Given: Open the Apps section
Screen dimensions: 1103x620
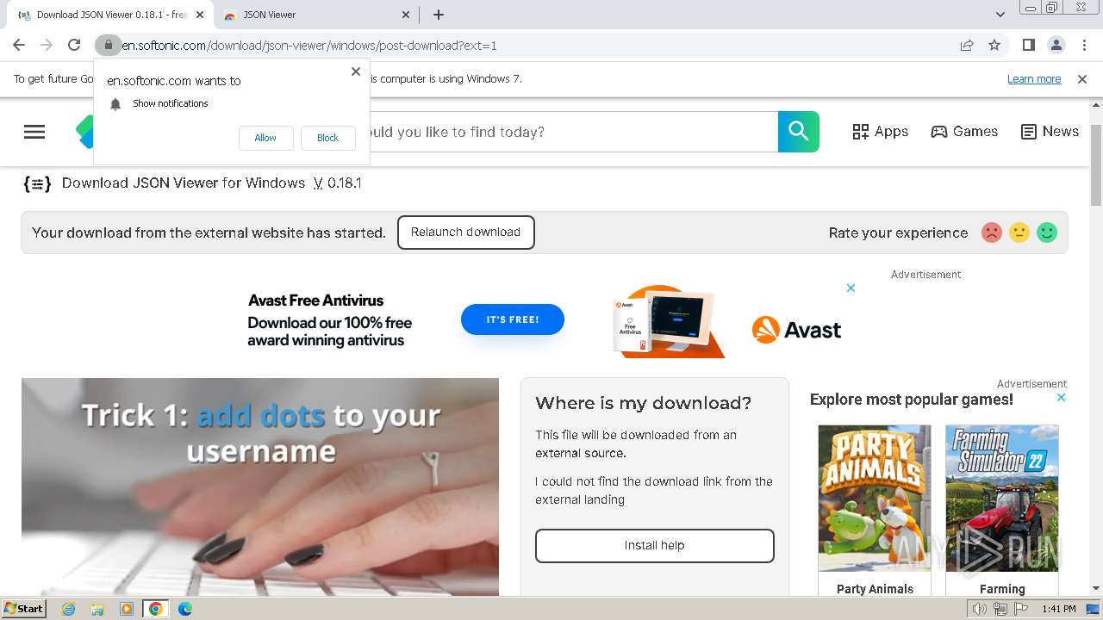Looking at the screenshot, I should (x=880, y=132).
